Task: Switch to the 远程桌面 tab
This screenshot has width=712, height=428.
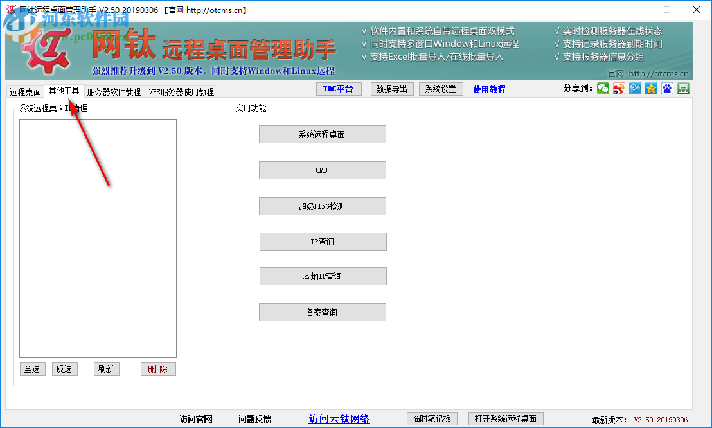Action: click(x=25, y=91)
